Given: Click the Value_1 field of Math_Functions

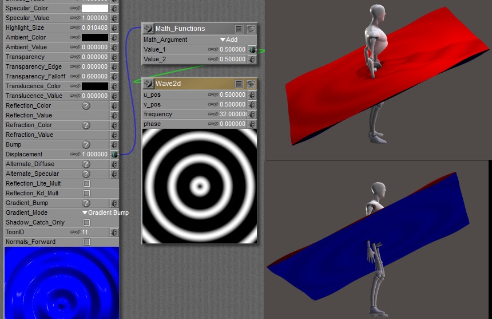Looking at the screenshot, I should (232, 49).
